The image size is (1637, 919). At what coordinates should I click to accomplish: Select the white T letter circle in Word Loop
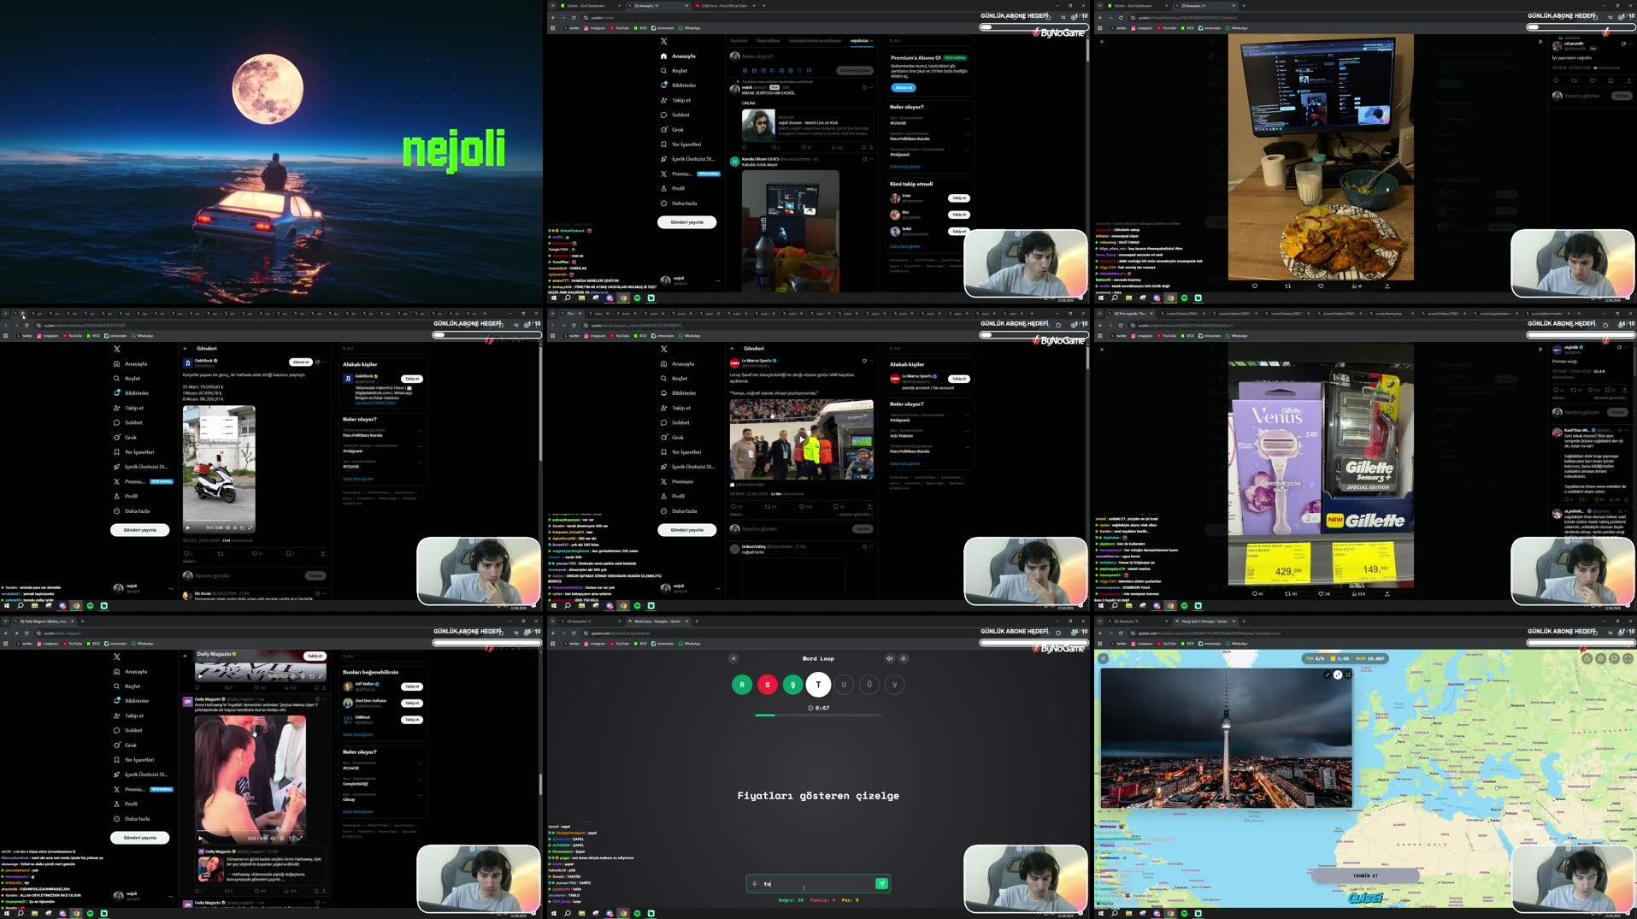[818, 685]
